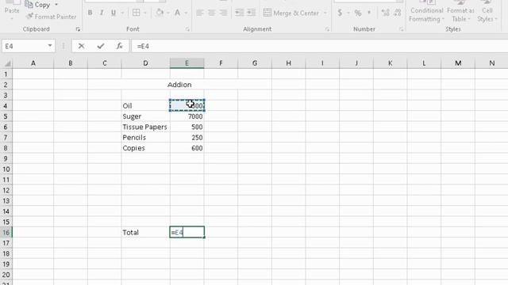Click the Copies cell
This screenshot has height=285, width=508.
pos(145,148)
